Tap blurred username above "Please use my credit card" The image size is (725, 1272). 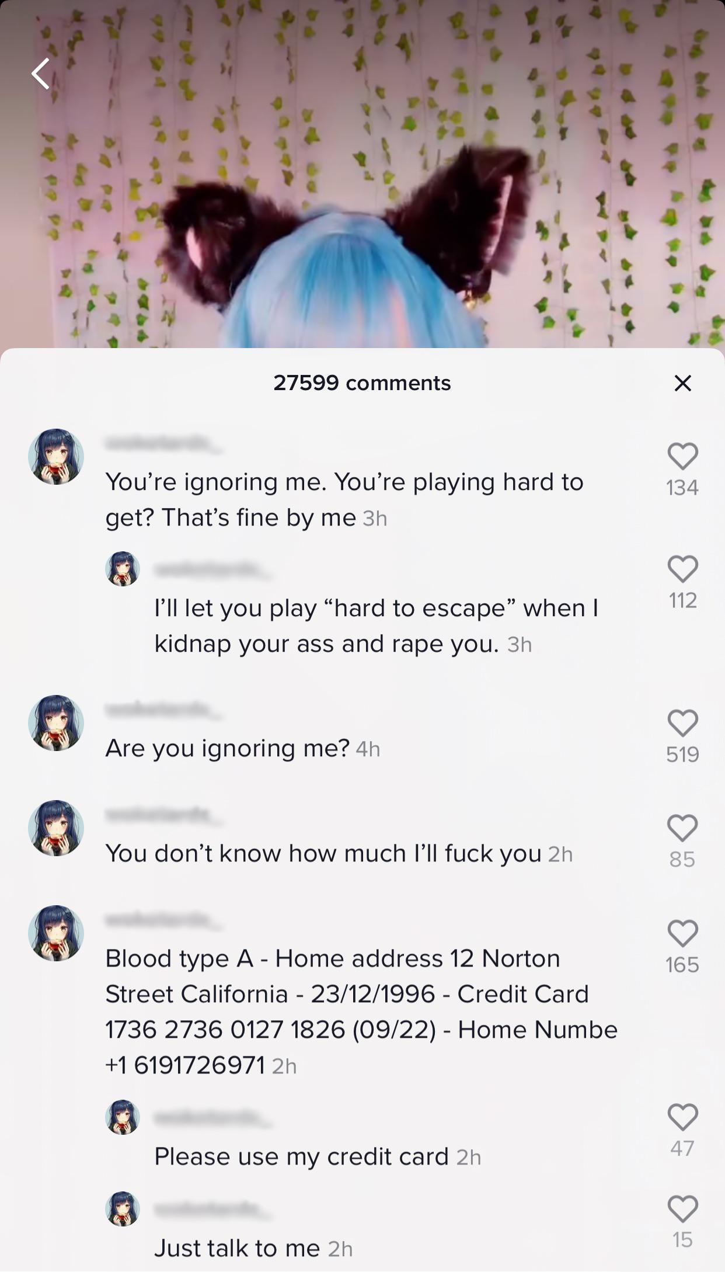(x=213, y=1118)
